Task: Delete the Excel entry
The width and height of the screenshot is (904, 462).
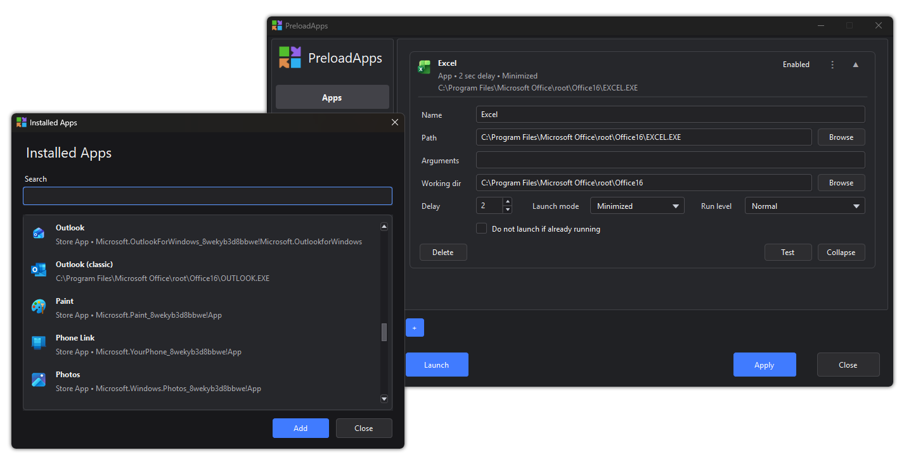Action: (x=443, y=253)
